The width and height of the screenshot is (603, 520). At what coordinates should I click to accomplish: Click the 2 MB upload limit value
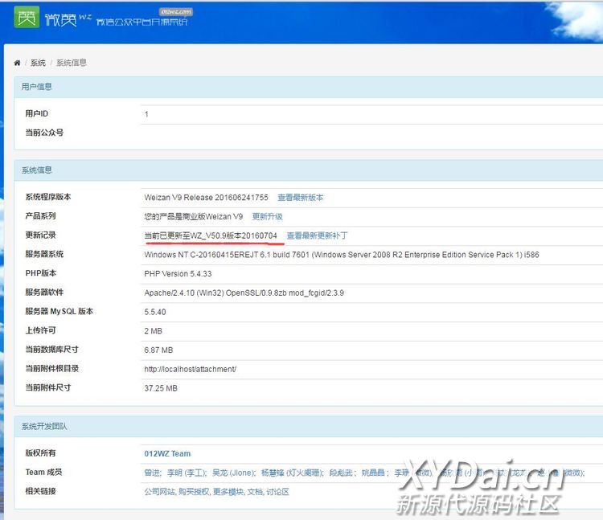[x=153, y=331]
